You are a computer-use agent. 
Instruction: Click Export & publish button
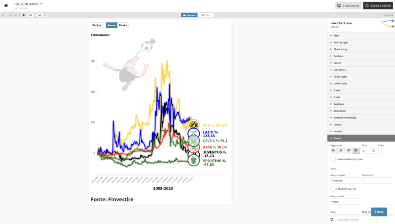pos(378,5)
